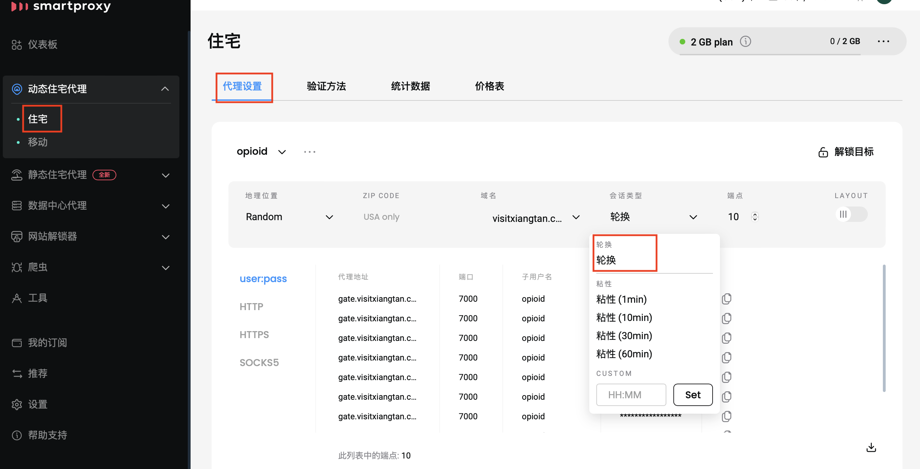Image resolution: width=920 pixels, height=469 pixels.
Task: Open the 域名 visitxiangtan dropdown
Action: click(x=536, y=217)
